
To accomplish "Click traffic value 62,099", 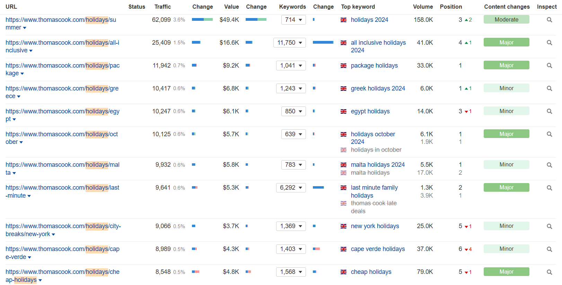I will pos(161,20).
